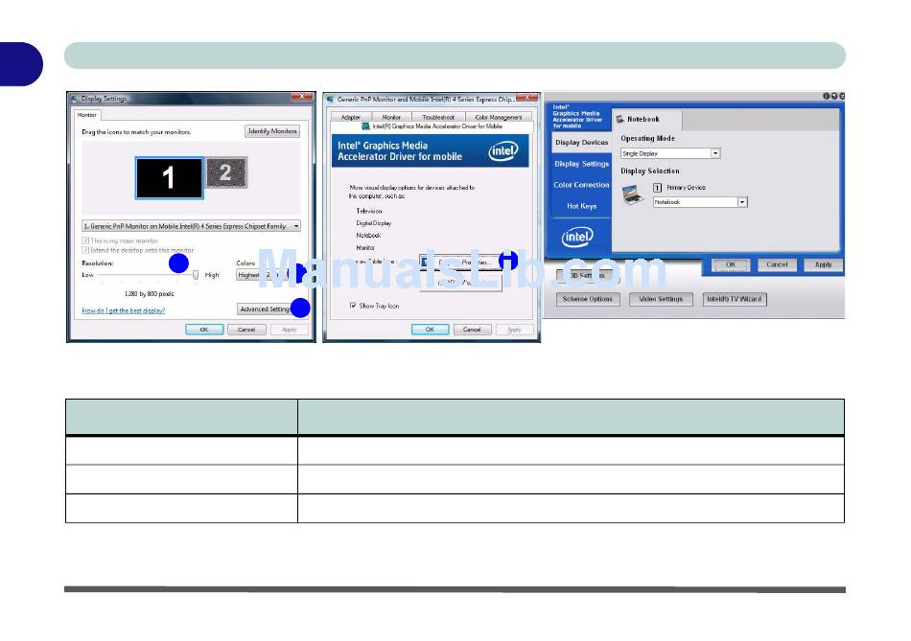Click the Intel logo in the blue banner

click(x=503, y=151)
